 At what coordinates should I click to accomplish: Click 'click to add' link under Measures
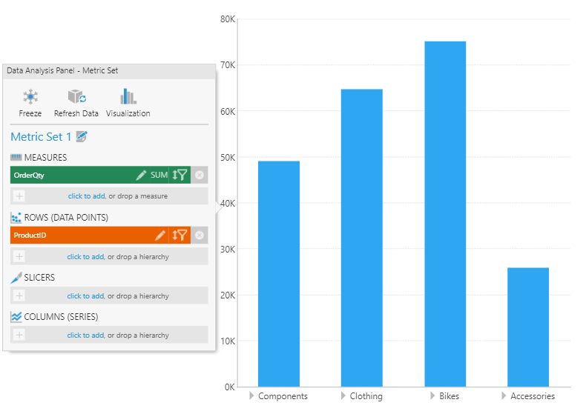pos(86,196)
